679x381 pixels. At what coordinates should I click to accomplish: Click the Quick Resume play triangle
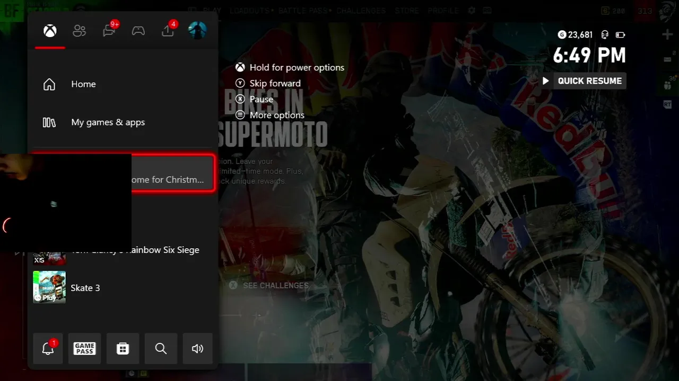click(545, 81)
